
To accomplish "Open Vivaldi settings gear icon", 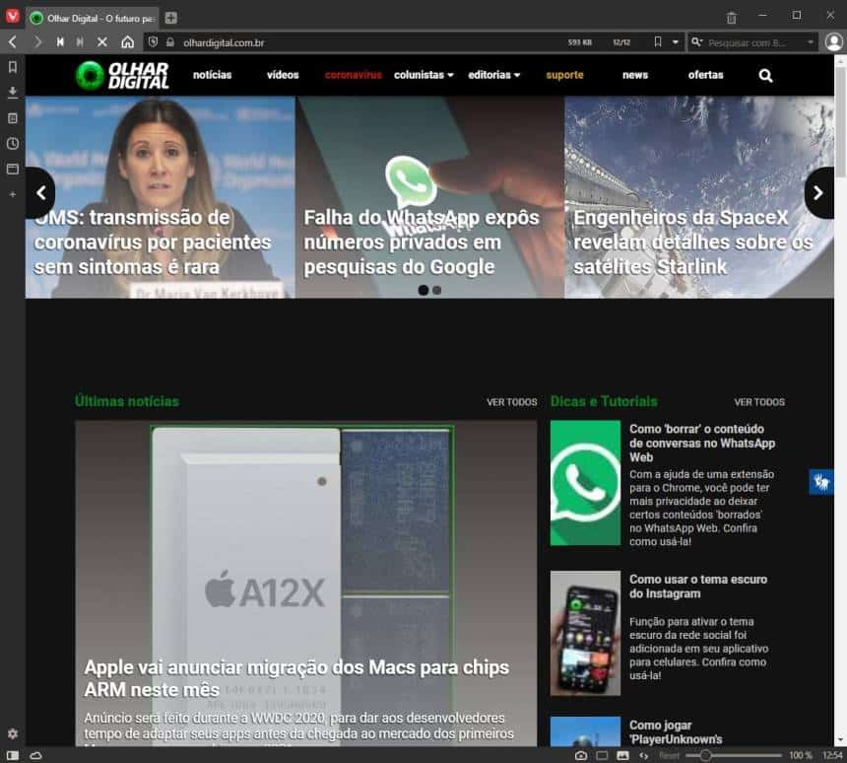I will pos(13,733).
